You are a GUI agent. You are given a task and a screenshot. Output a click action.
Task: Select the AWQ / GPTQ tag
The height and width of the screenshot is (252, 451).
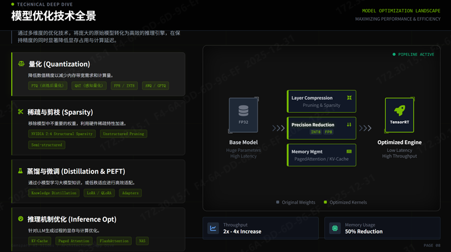click(x=155, y=86)
